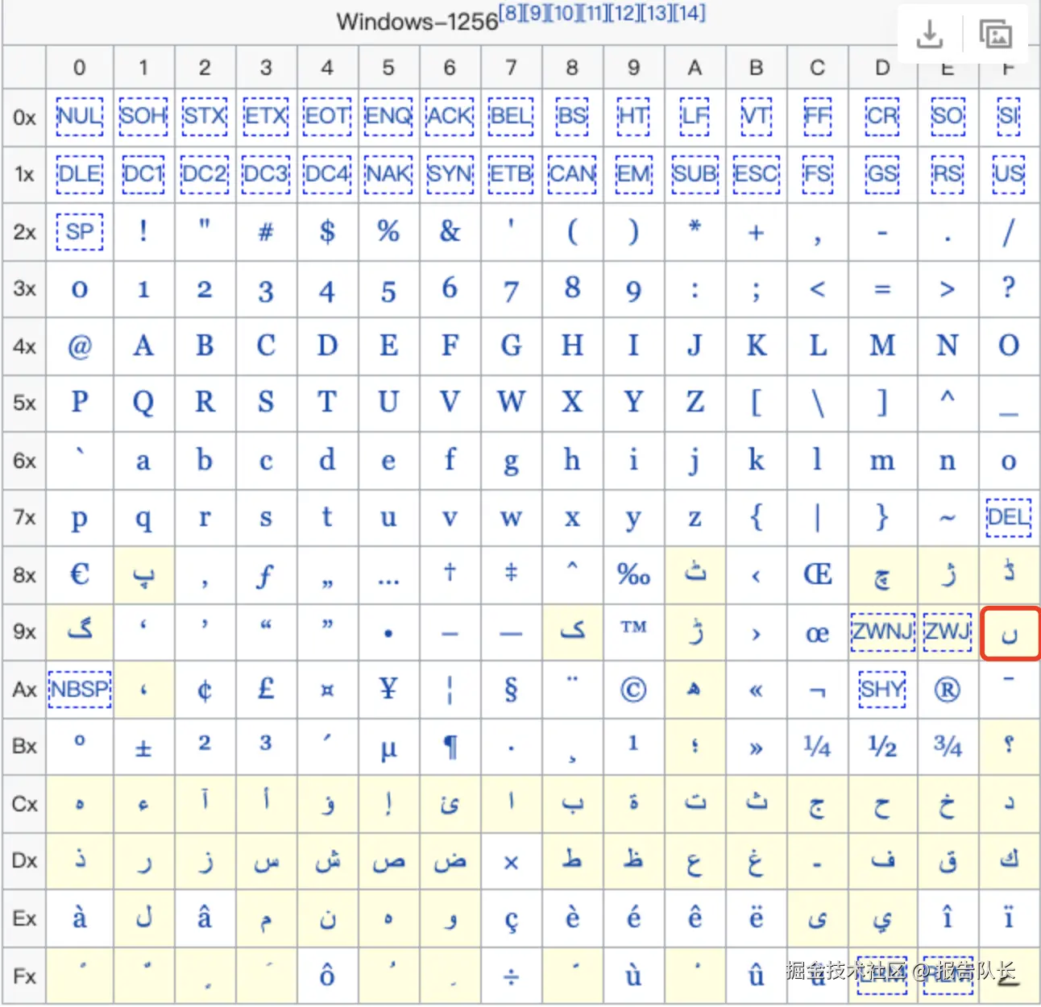Viewport: 1041px width, 1007px height.
Task: Select the SHY soft hyphen cell
Action: coord(882,690)
